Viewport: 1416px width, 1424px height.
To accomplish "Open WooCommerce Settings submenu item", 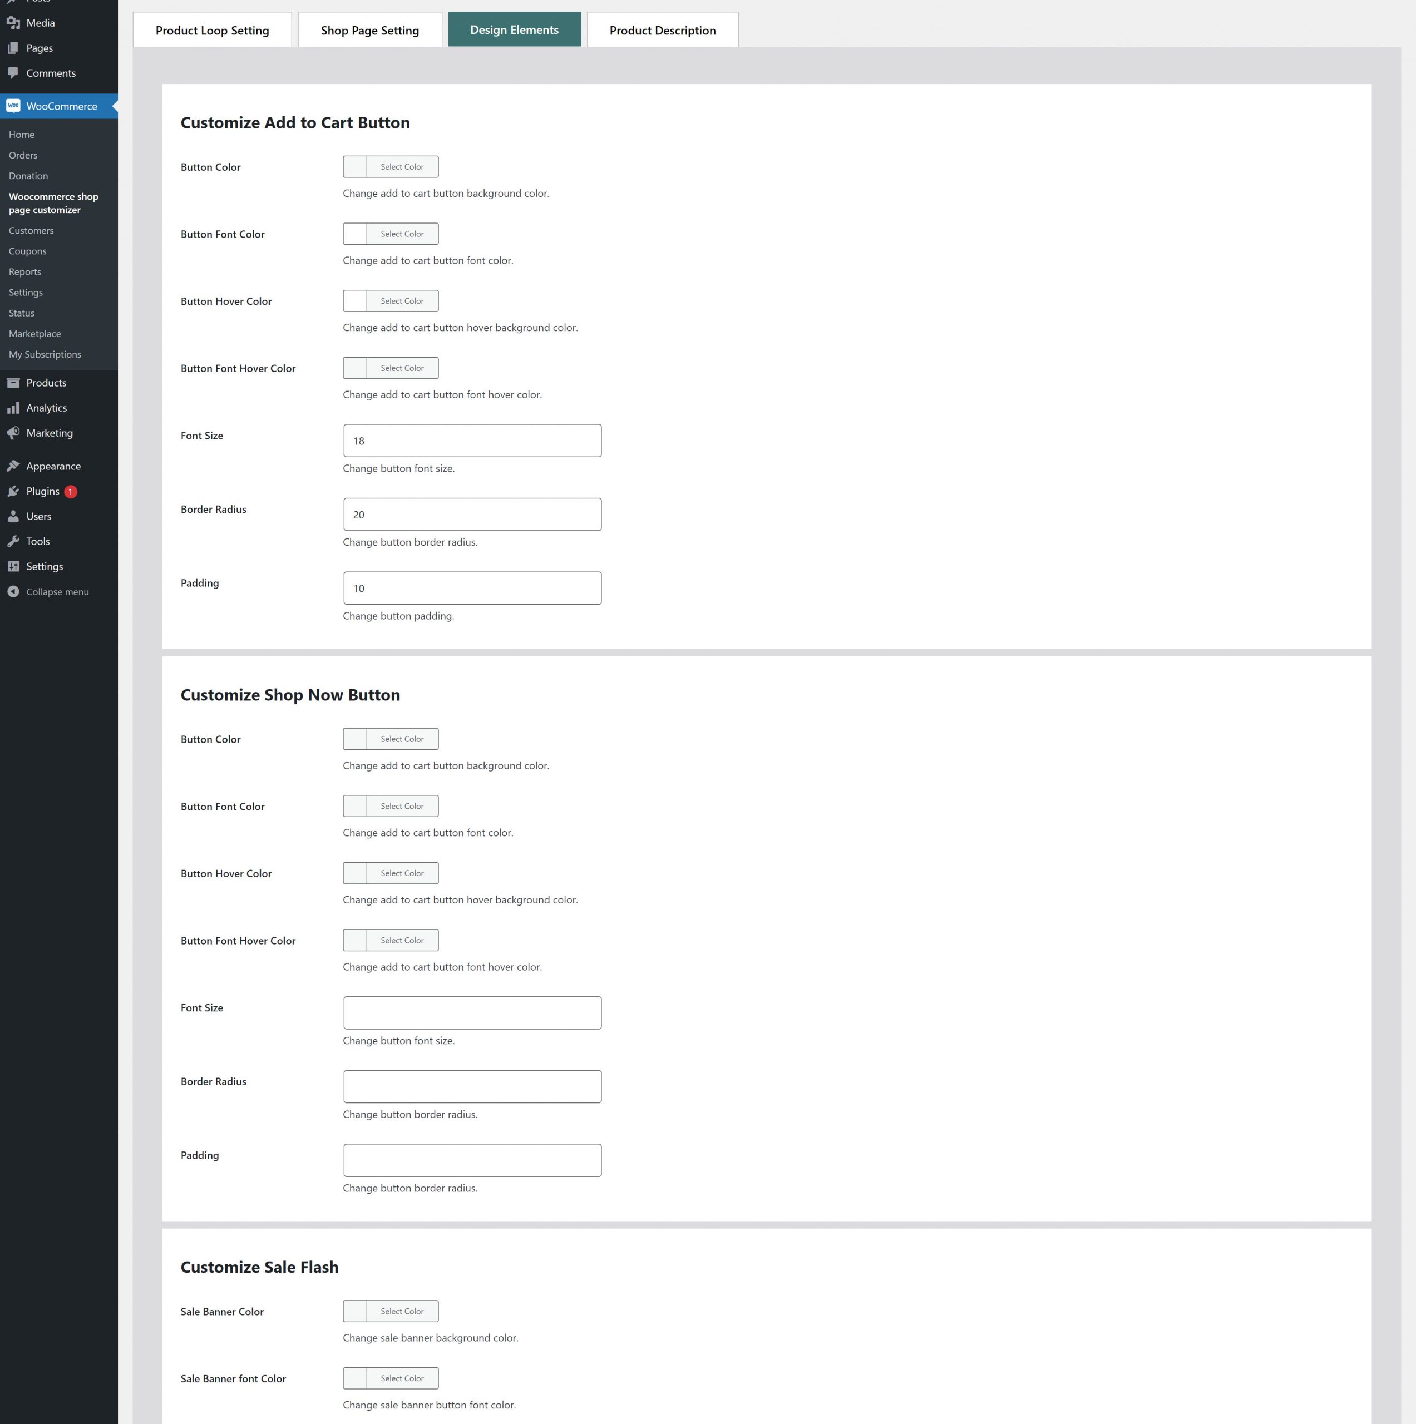I will [x=26, y=293].
